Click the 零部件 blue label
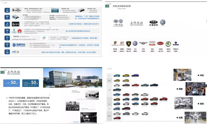 point(7,17)
